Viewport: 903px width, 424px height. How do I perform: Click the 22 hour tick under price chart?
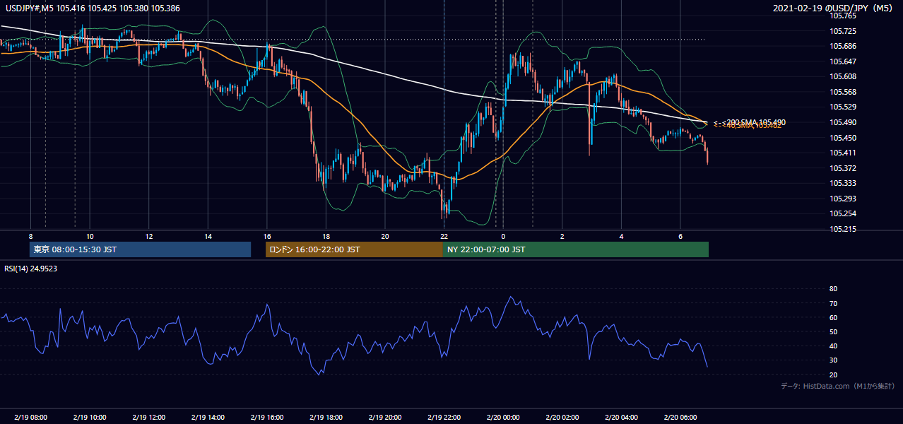tap(444, 236)
